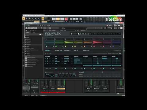Select the teal waveform in sample slot 1
147x110 pixels.
50,42
